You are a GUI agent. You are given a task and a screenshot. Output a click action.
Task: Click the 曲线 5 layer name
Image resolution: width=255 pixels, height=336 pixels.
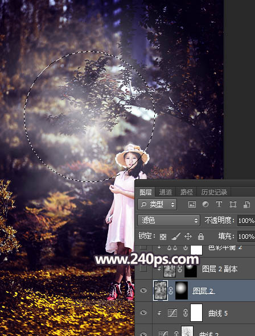click(218, 313)
